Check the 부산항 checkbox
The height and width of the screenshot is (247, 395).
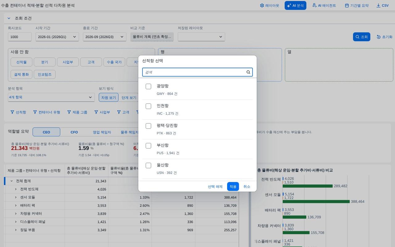tap(148, 146)
